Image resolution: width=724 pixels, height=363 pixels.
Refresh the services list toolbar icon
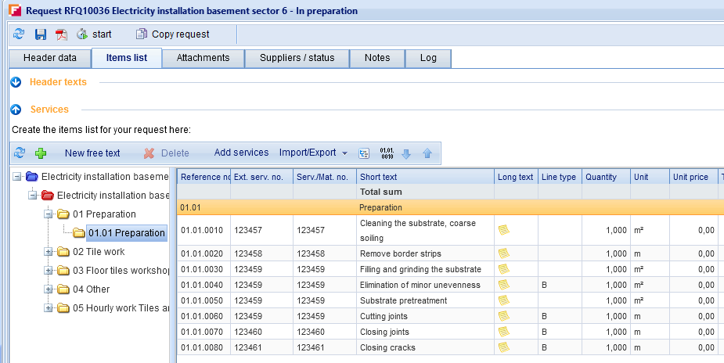(20, 153)
